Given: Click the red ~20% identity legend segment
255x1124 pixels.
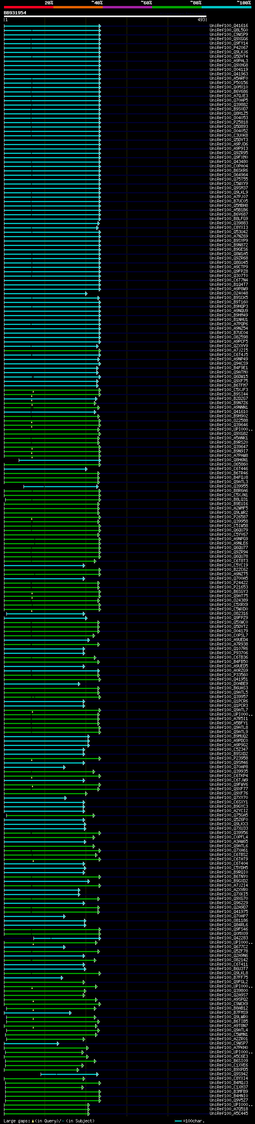Looking at the screenshot, I should pyautogui.click(x=29, y=7).
